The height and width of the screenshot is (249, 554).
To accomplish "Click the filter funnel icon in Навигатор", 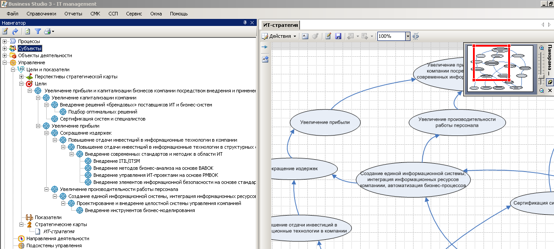I will 38,32.
